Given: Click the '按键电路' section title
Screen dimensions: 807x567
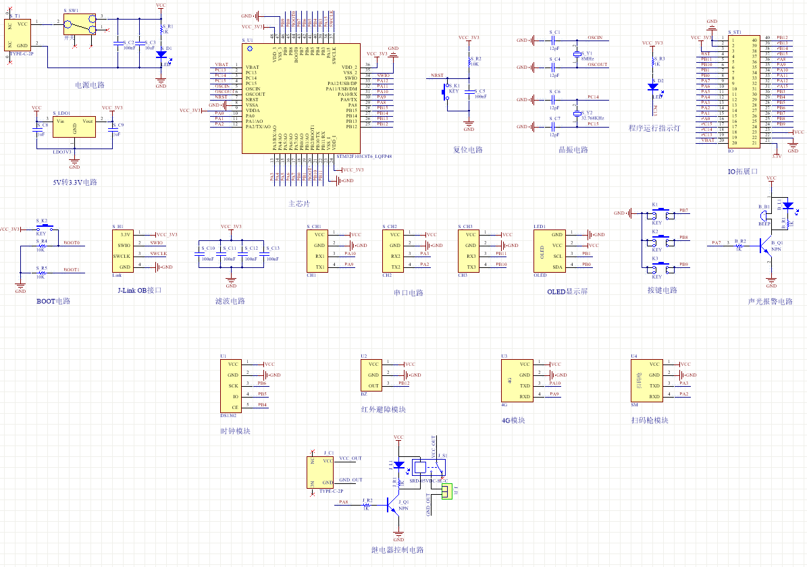Looking at the screenshot, I should [662, 290].
